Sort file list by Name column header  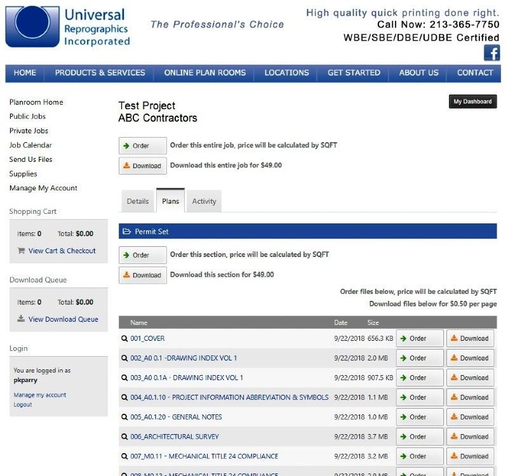[x=138, y=323]
